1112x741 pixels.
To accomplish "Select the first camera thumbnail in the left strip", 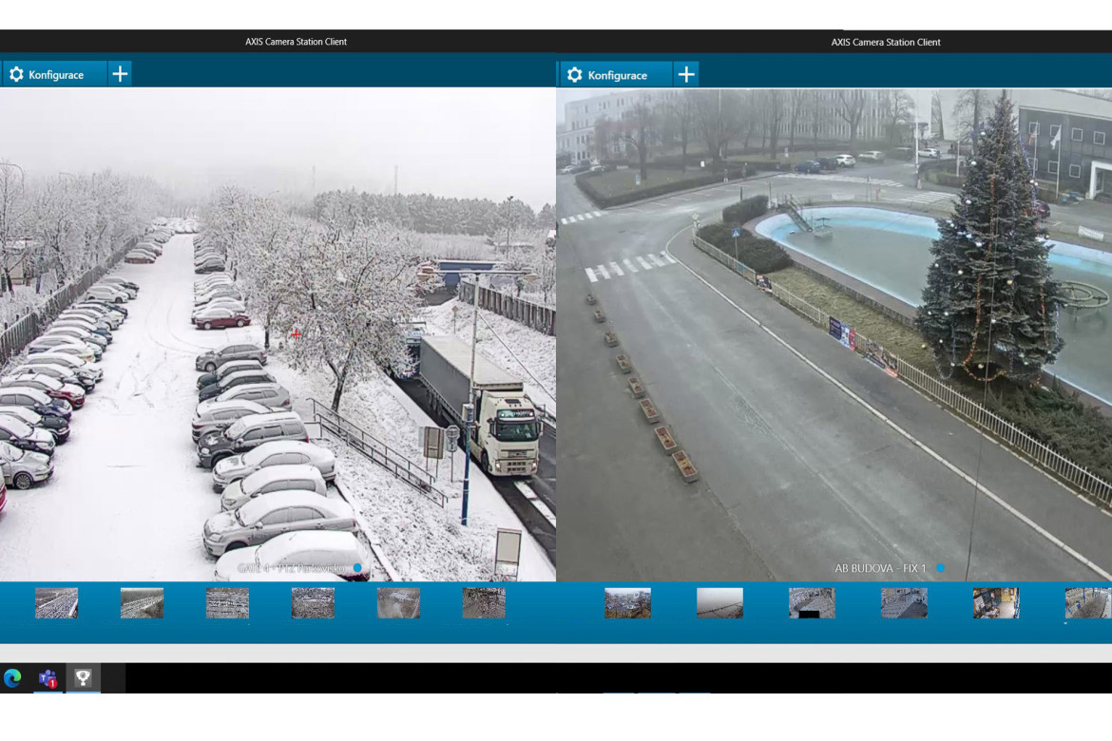I will click(x=56, y=603).
